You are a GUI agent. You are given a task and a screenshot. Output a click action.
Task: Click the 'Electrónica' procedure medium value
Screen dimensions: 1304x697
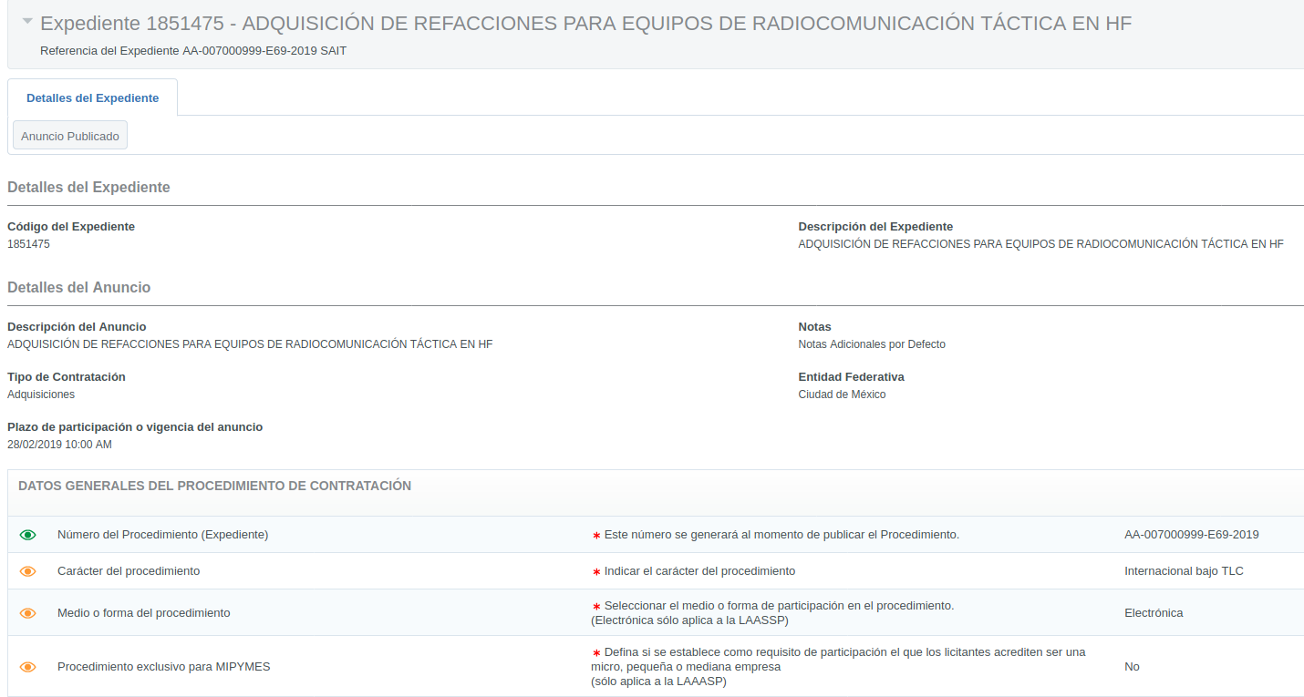(x=1154, y=613)
